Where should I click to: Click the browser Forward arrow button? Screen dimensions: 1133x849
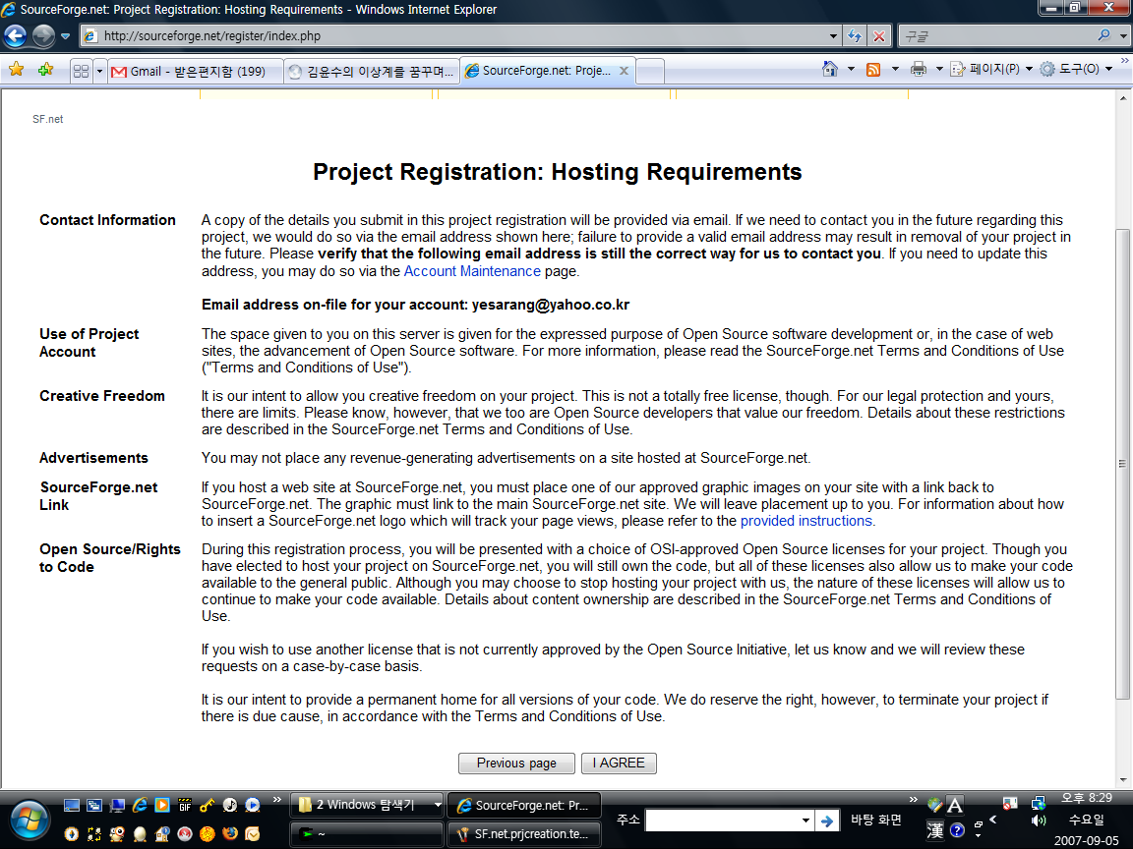pos(43,35)
